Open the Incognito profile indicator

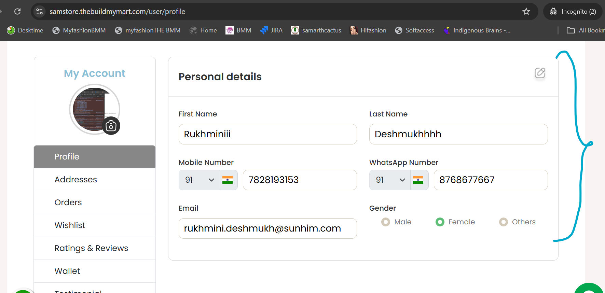[573, 12]
